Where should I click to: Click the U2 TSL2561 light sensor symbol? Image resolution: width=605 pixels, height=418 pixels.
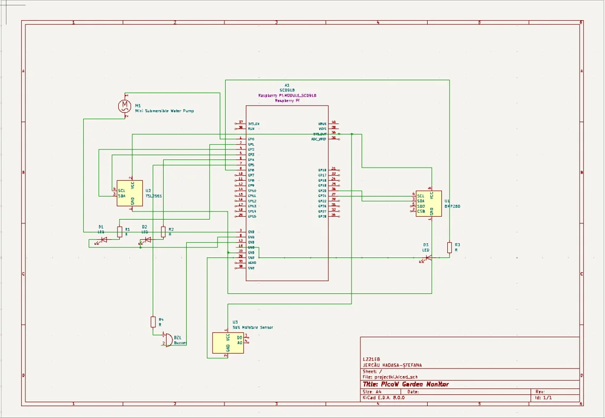click(129, 194)
